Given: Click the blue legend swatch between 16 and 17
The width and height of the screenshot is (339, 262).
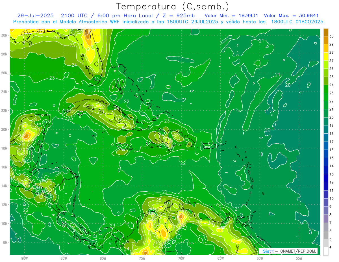Looking at the screenshot, I should coord(326,146).
